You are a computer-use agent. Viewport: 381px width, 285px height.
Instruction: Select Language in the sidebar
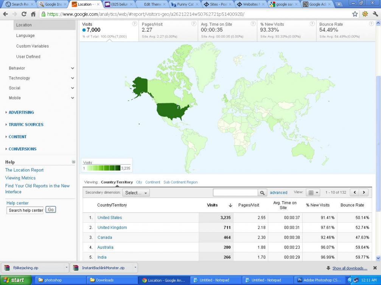(25, 35)
